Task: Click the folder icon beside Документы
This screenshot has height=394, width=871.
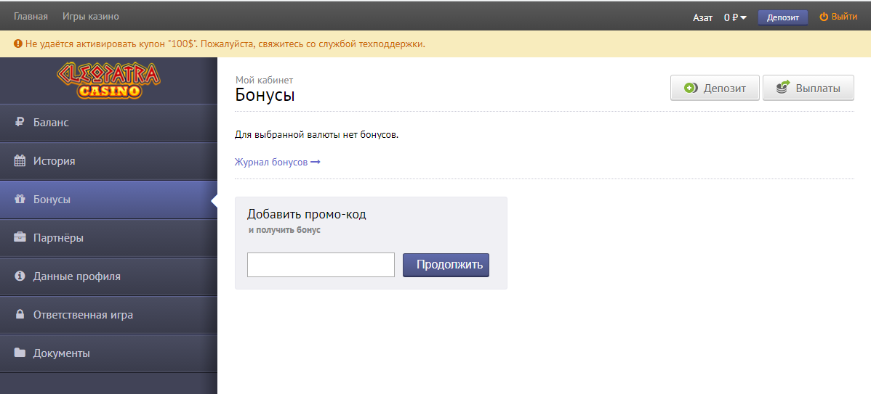Action: (x=20, y=353)
